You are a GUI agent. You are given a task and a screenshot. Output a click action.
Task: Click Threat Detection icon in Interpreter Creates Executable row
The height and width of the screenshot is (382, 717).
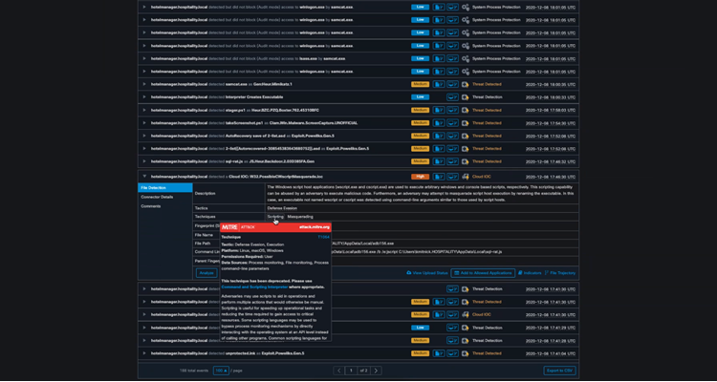click(465, 96)
